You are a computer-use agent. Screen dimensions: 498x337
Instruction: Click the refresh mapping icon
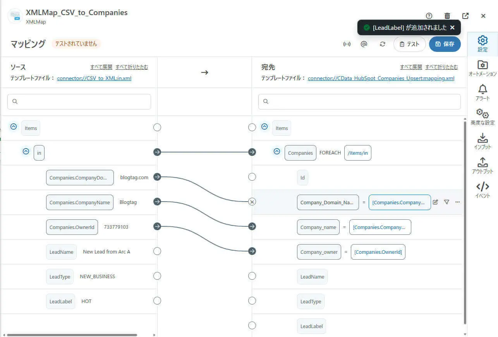tap(383, 44)
